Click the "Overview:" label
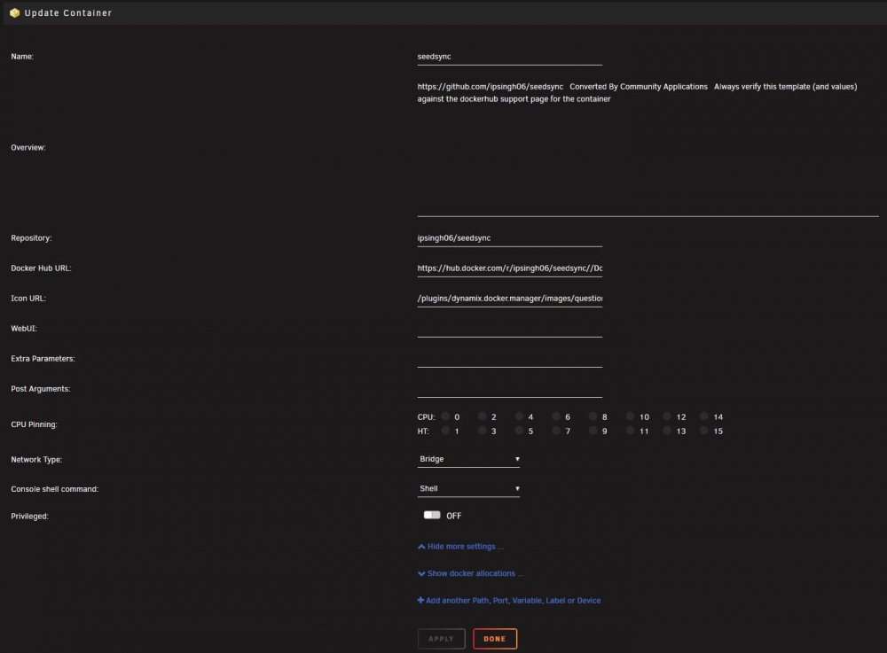 click(28, 147)
